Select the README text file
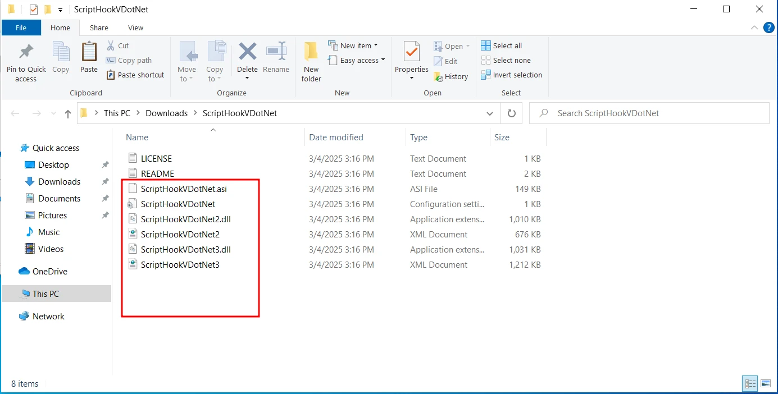 157,174
